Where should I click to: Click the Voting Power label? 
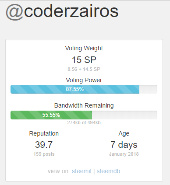point(84,80)
